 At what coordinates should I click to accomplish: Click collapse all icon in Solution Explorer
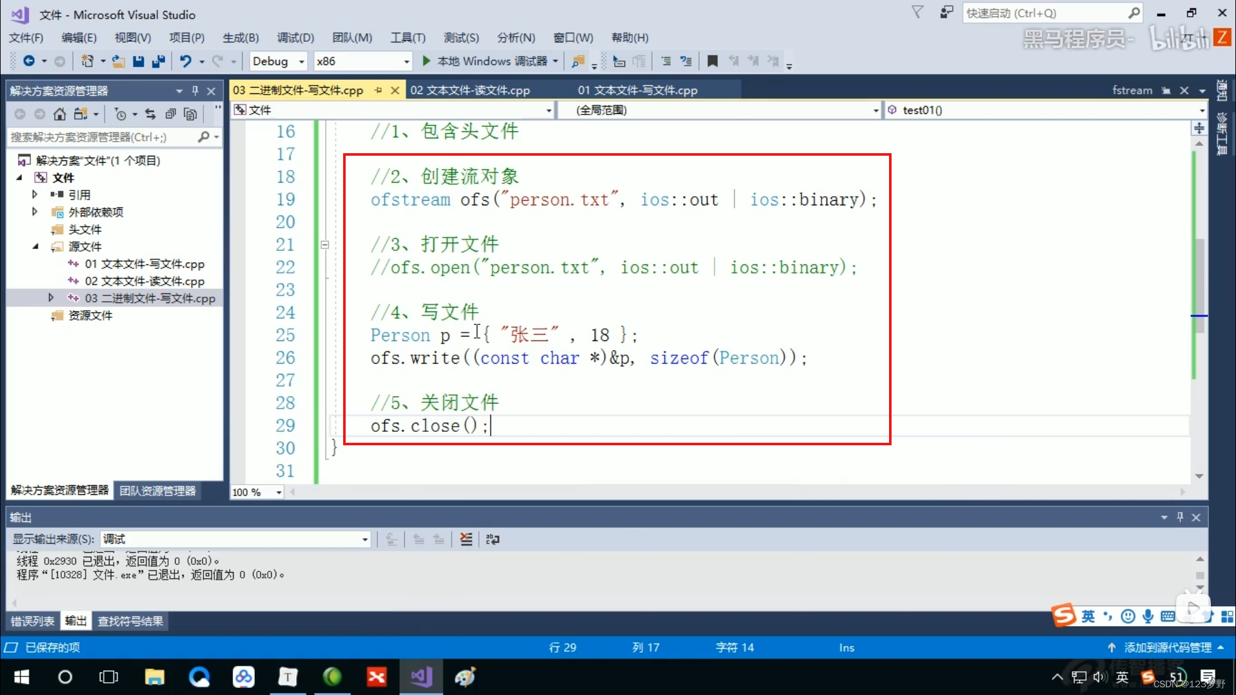[x=171, y=115]
